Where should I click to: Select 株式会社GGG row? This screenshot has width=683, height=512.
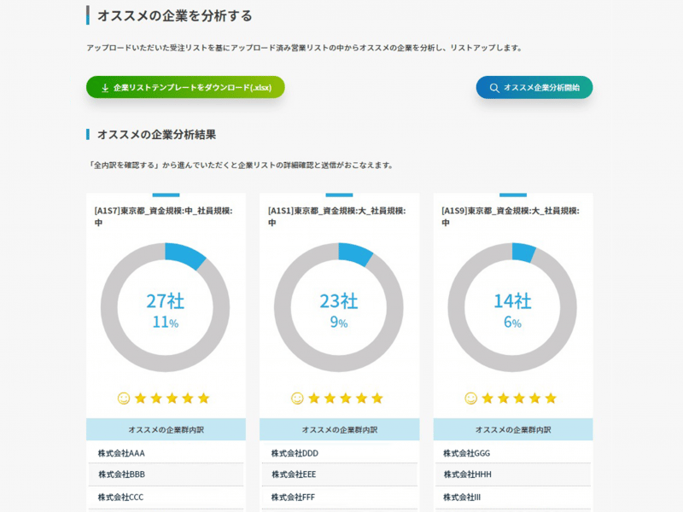point(513,453)
